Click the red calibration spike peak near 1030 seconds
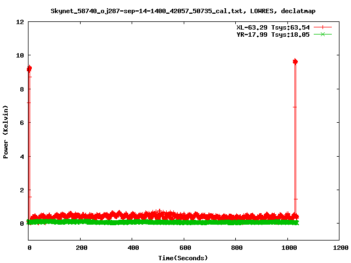 point(295,61)
